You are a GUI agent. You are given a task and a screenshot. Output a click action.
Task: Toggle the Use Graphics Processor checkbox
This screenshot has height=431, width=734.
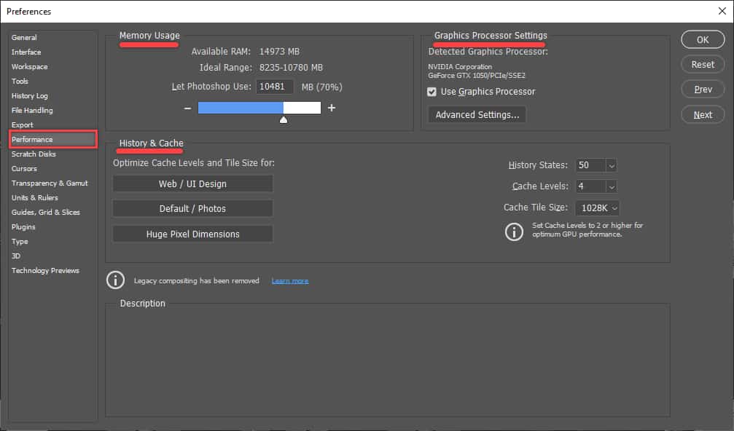(x=432, y=92)
